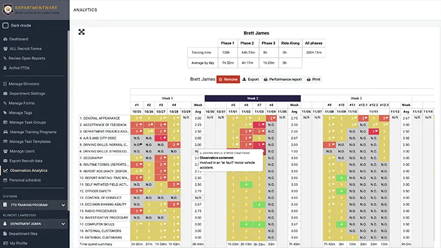Open Personal schedule menu item
This screenshot has height=248, width=441.
tap(24, 180)
